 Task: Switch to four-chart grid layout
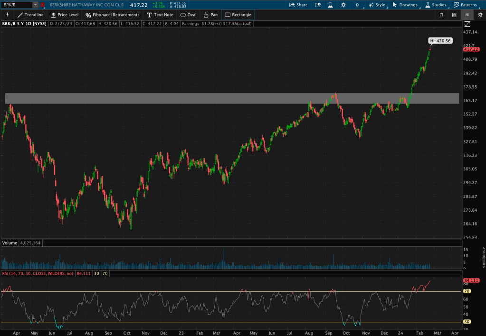point(454,15)
